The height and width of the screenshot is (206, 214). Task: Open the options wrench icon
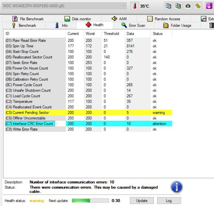(x=198, y=6)
